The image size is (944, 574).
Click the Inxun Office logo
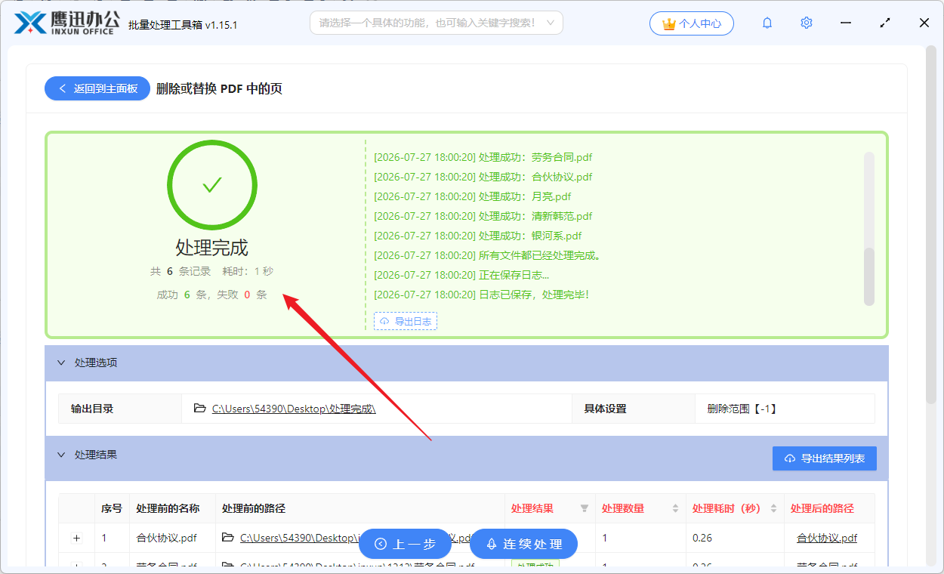tap(68, 23)
